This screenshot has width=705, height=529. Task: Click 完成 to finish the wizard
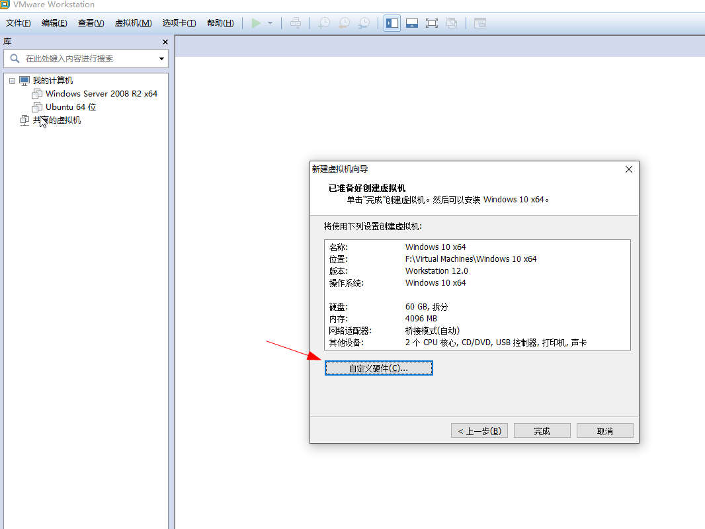542,430
